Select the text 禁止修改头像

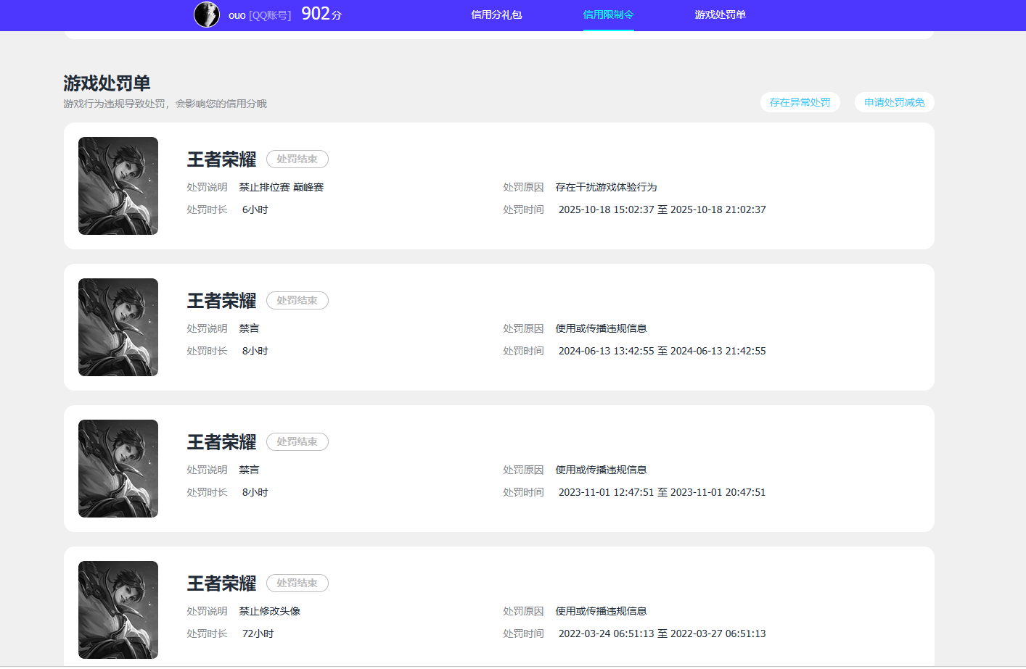pos(270,611)
